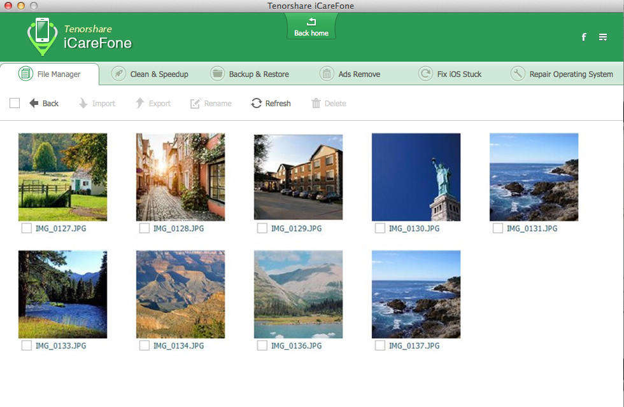The image size is (624, 407).
Task: Click the IMG_0137.JPG file name
Action: (414, 346)
